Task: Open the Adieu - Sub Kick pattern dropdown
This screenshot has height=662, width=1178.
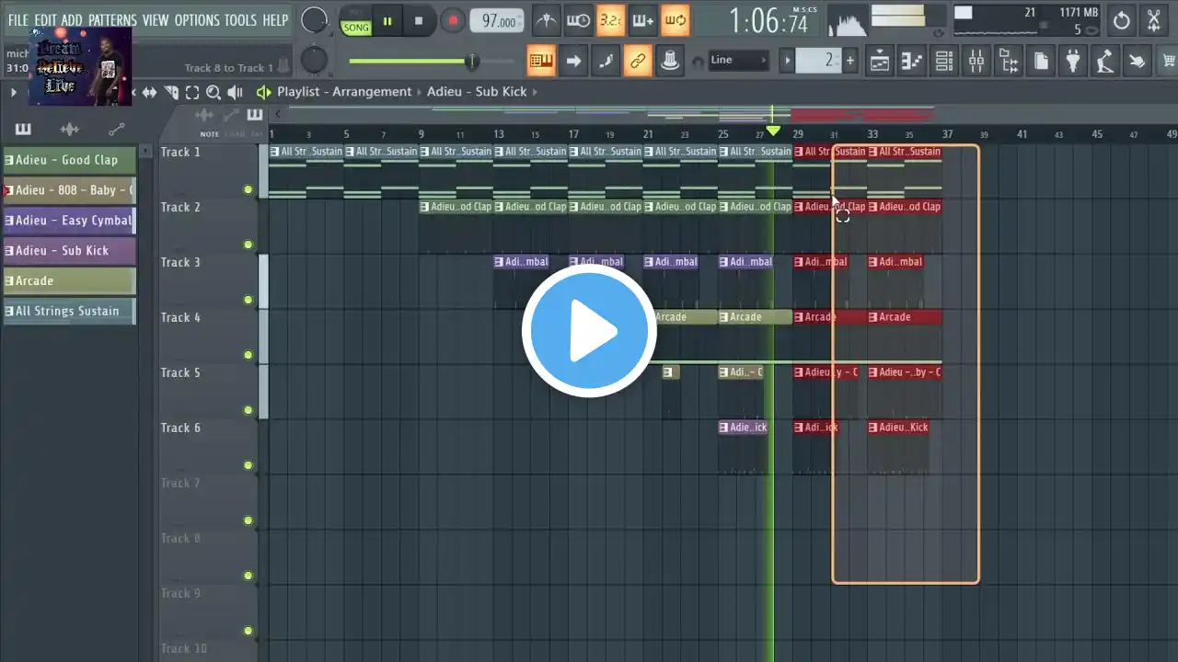Action: (x=477, y=92)
